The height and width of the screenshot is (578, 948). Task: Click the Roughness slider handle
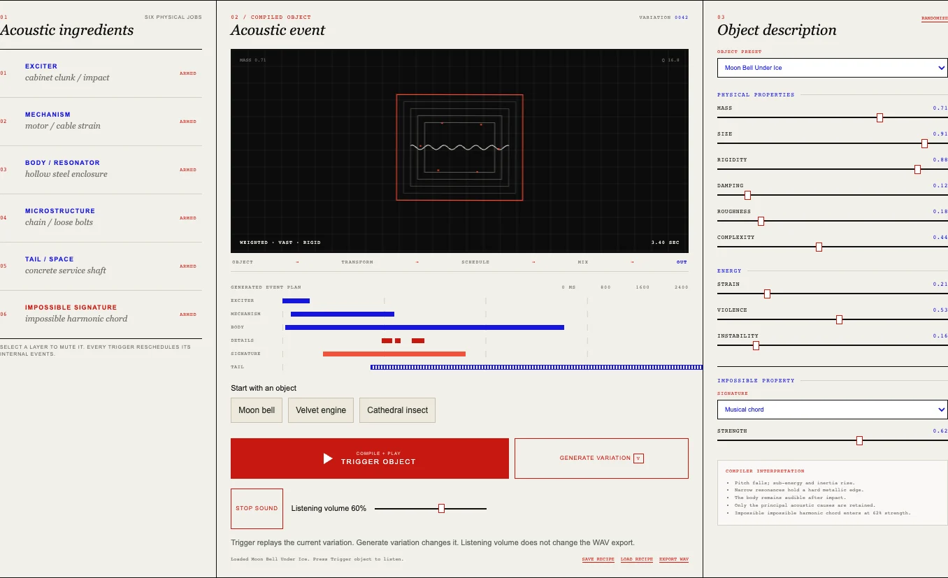[x=761, y=221]
